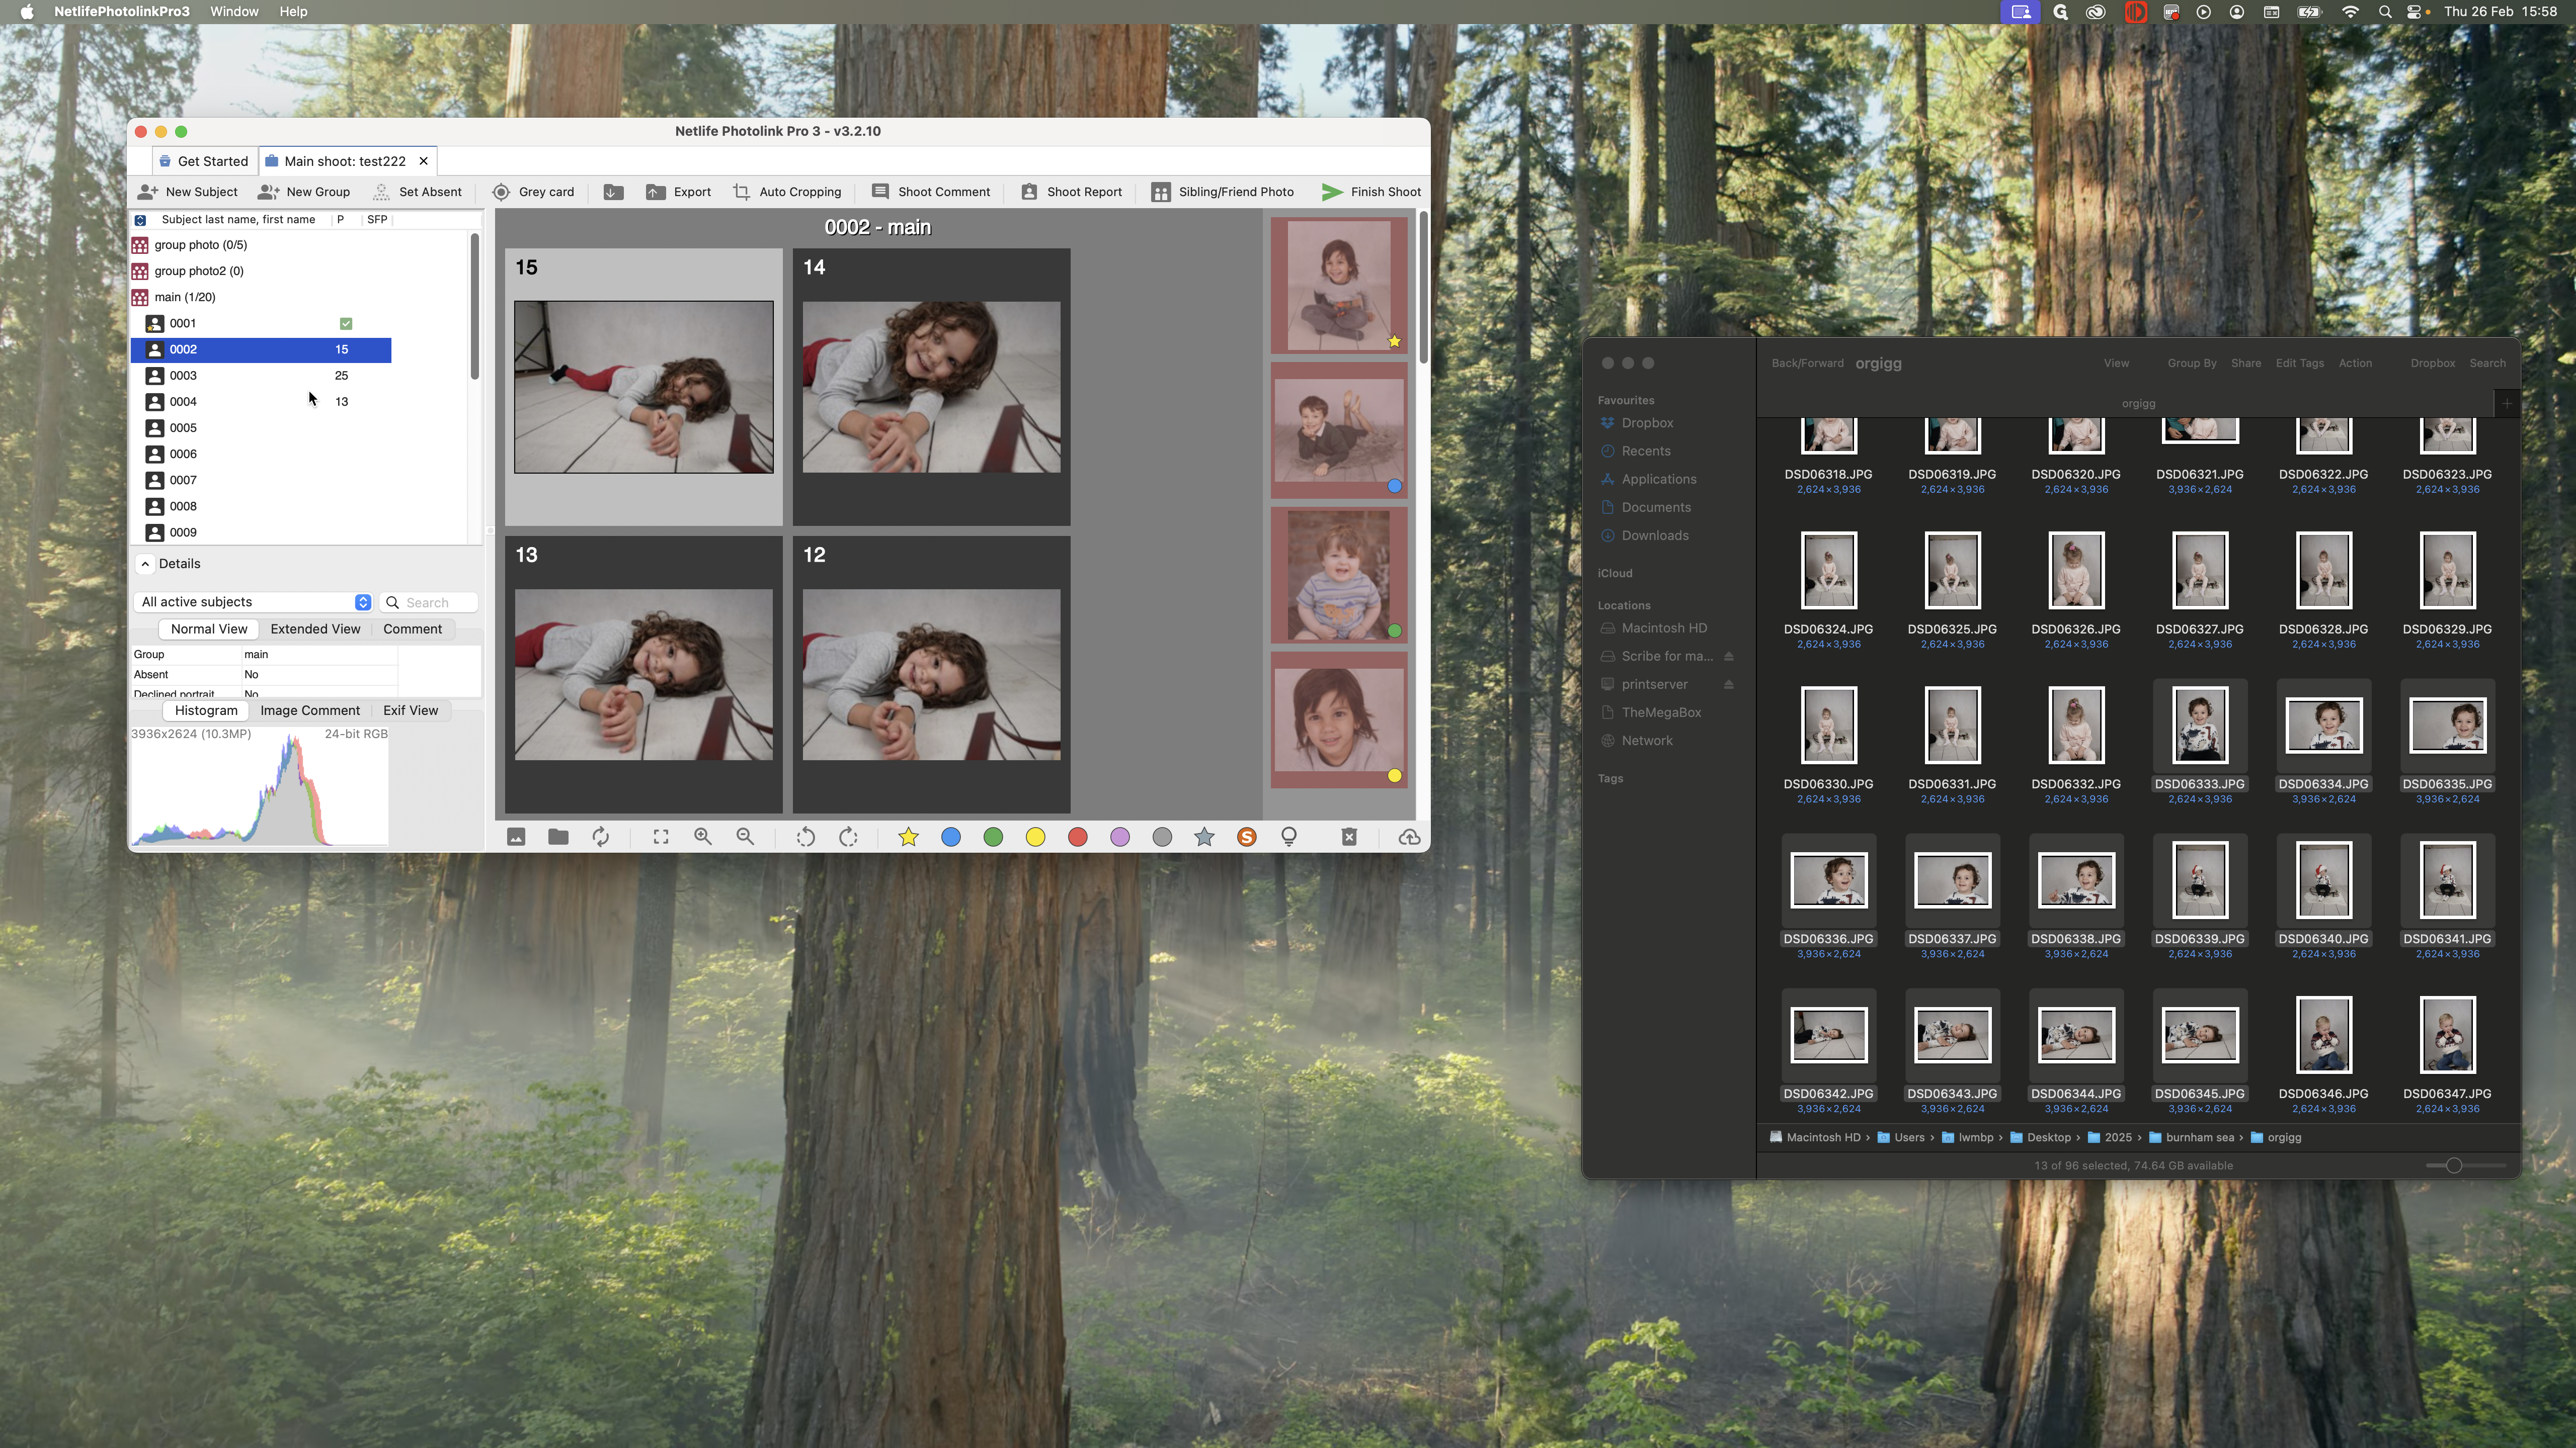This screenshot has height=1448, width=2576.
Task: Click the cloud upload icon
Action: click(1409, 837)
